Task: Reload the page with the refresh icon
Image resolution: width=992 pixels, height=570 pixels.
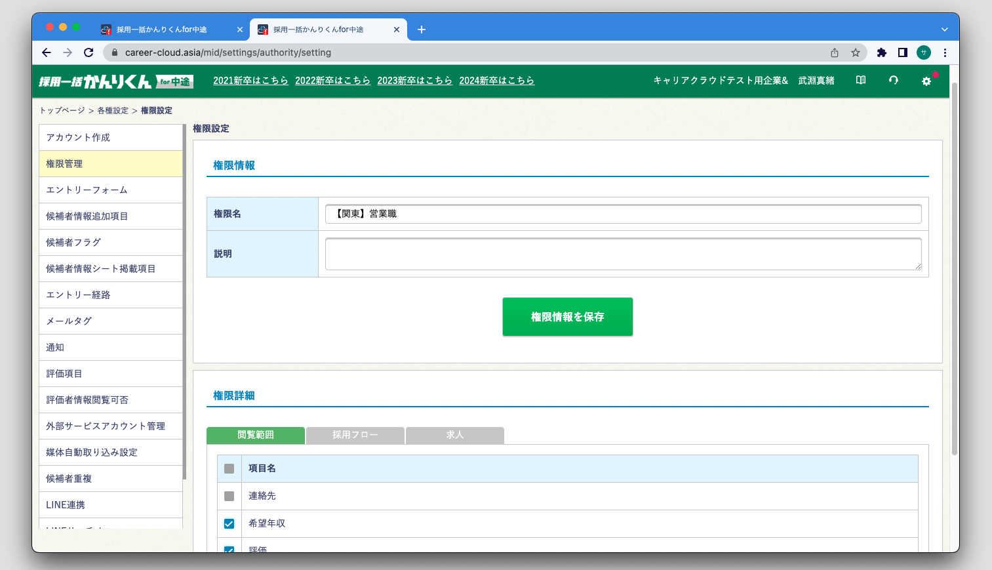Action: (89, 52)
